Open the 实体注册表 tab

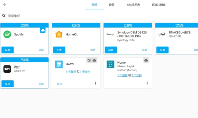pos(133,5)
